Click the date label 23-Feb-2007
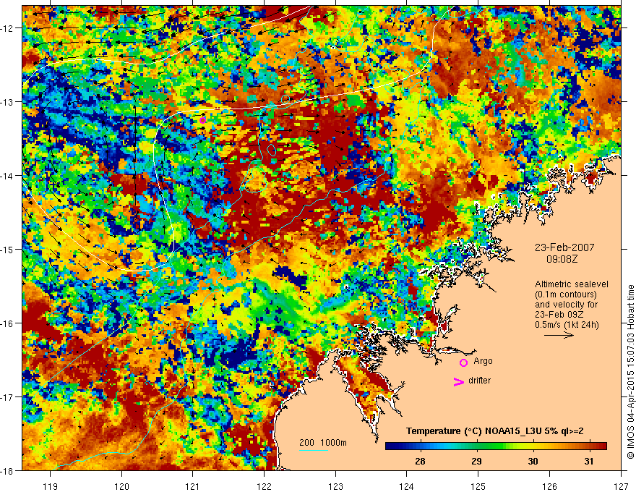The height and width of the screenshot is (492, 636). (x=564, y=247)
